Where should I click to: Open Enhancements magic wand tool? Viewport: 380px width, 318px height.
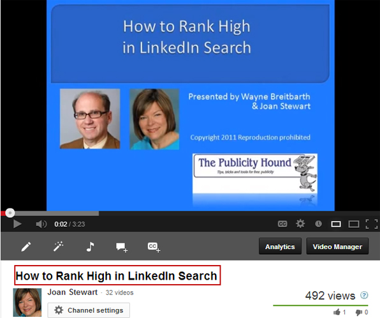(x=58, y=246)
